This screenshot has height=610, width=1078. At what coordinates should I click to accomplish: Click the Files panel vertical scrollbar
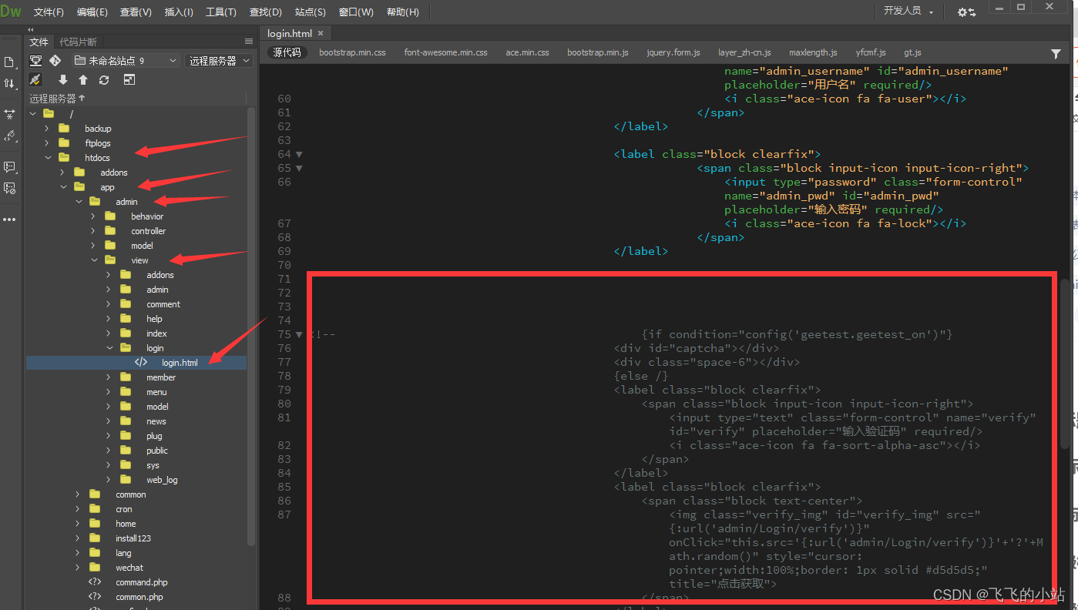[x=251, y=327]
